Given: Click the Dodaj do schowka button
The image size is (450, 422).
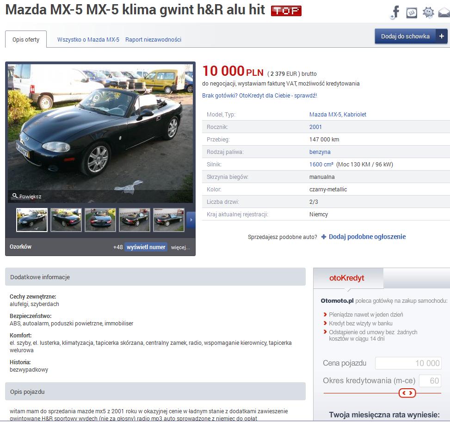Looking at the screenshot, I should 405,36.
